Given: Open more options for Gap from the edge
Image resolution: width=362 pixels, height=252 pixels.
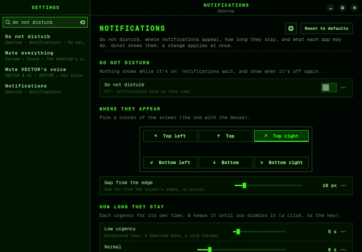Looking at the screenshot, I should pos(343,185).
